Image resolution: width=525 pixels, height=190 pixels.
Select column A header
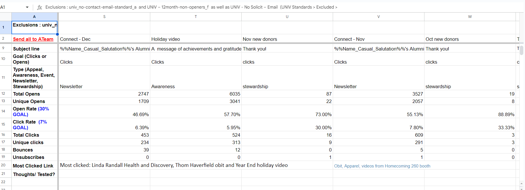[34, 17]
